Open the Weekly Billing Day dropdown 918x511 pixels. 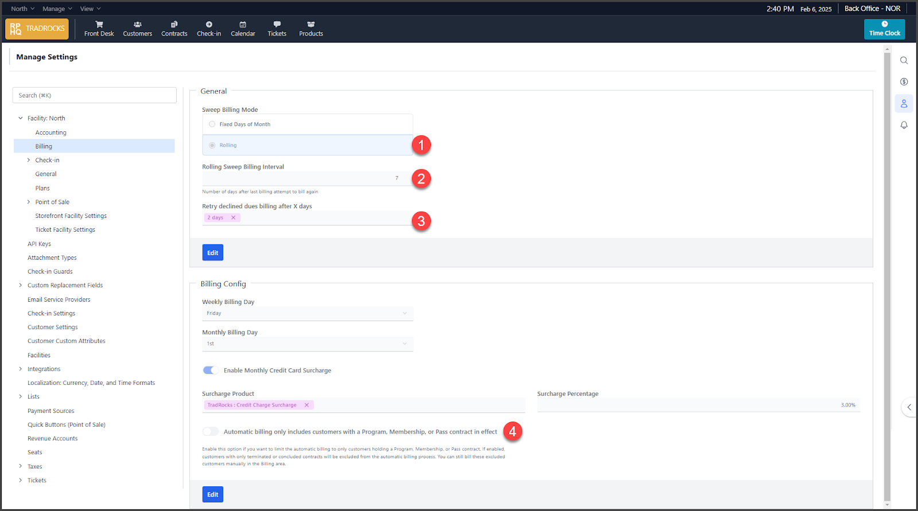click(x=307, y=313)
